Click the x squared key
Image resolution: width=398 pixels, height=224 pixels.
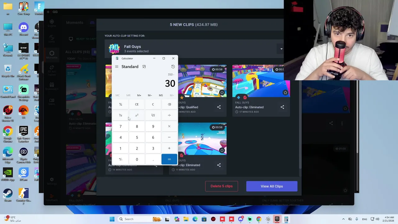click(137, 115)
